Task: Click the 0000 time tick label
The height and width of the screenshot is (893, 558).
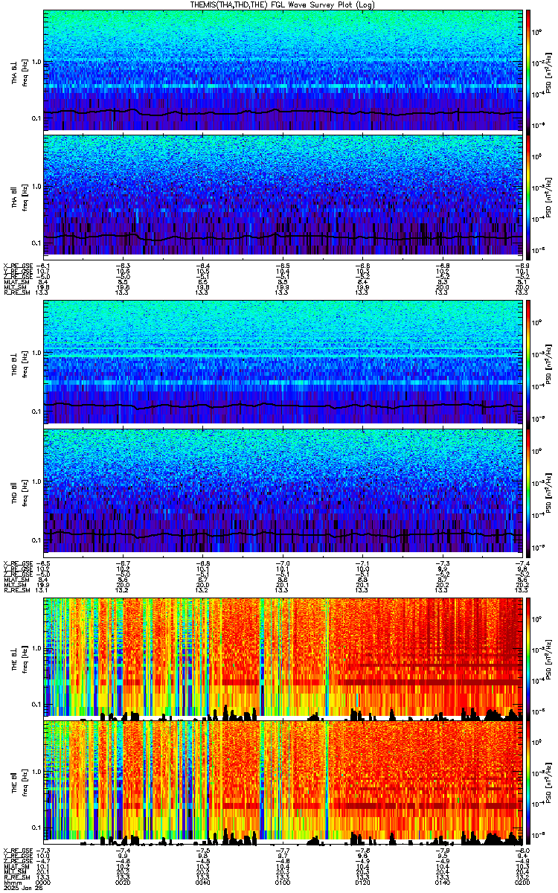Action: [x=44, y=882]
